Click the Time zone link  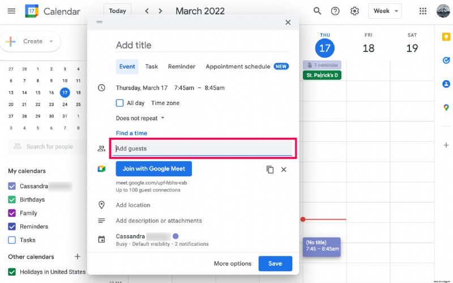point(165,103)
